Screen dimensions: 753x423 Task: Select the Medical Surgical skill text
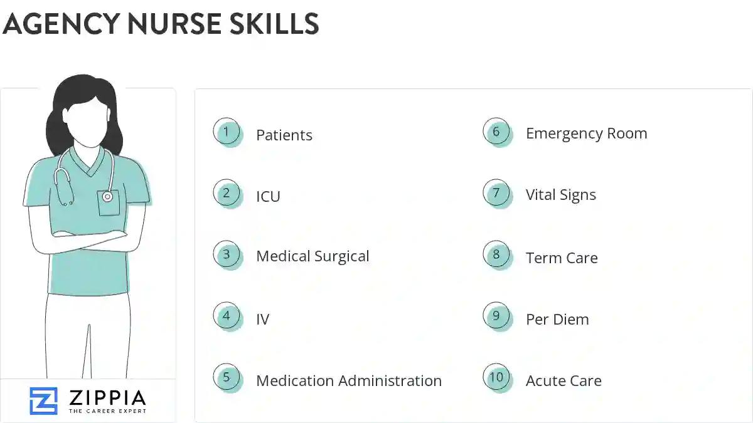coord(312,256)
